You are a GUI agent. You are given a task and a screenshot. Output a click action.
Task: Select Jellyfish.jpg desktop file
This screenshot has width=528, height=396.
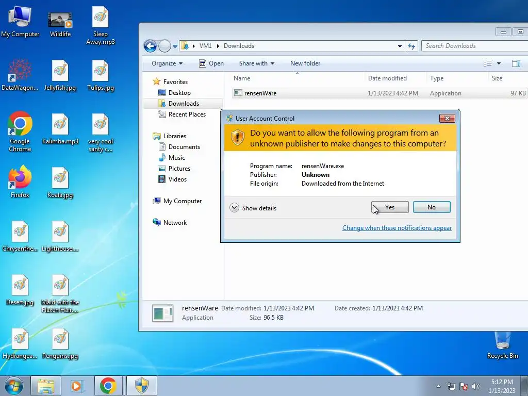[60, 75]
